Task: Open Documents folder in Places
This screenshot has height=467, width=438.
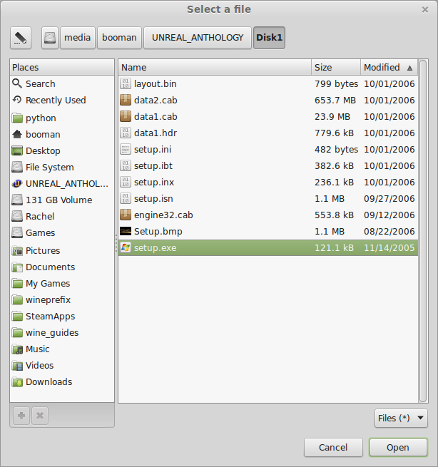Action: [62, 267]
